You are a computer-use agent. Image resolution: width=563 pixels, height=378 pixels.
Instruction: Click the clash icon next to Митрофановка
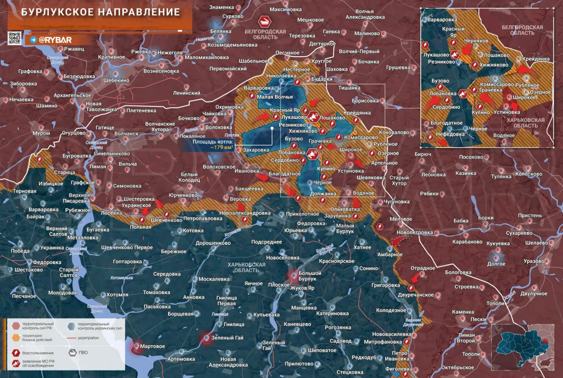[x=407, y=342]
